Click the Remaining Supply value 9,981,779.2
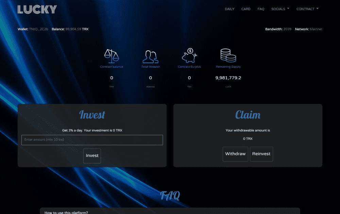Viewport: 340px width, 214px height. pyautogui.click(x=228, y=78)
